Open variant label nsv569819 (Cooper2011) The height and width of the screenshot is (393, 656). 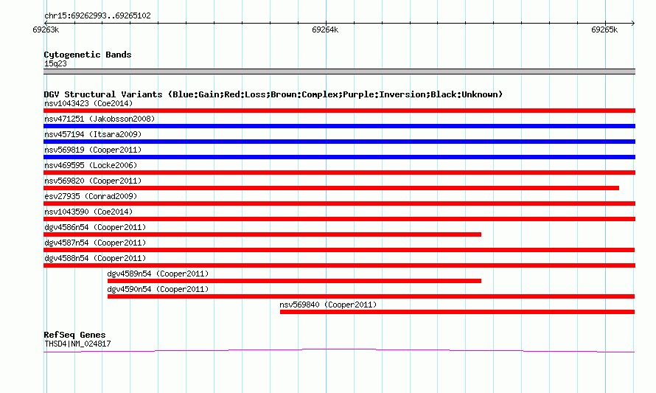93,150
